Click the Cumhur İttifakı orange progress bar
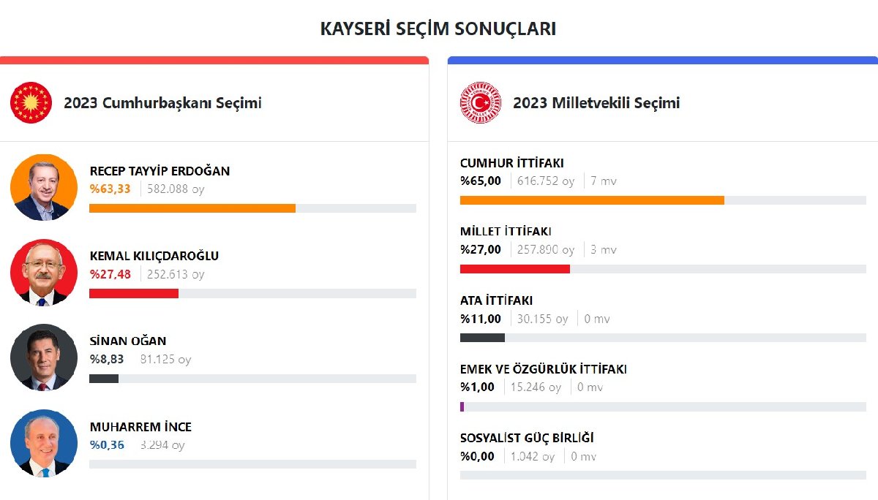The height and width of the screenshot is (500, 878). [591, 200]
